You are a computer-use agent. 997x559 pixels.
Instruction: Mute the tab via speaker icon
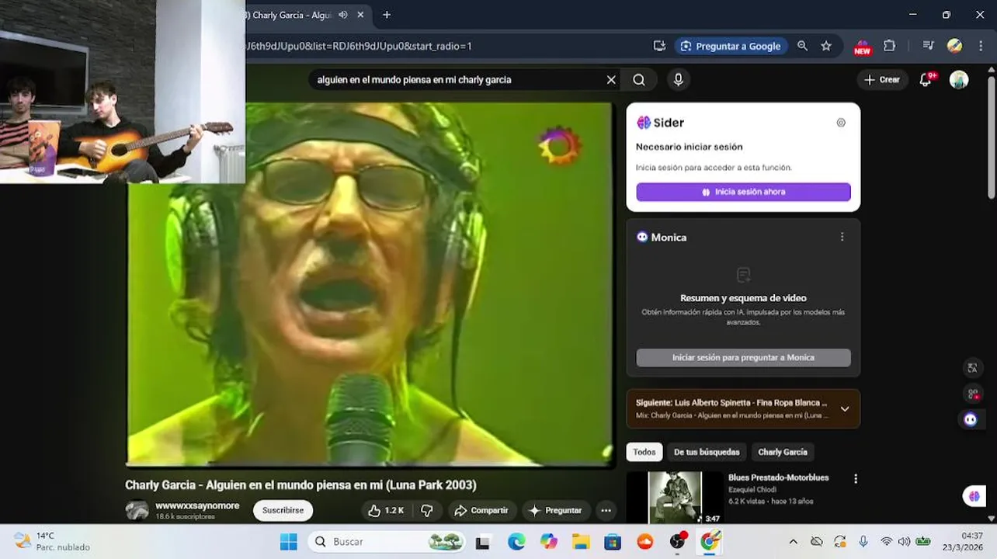[342, 15]
